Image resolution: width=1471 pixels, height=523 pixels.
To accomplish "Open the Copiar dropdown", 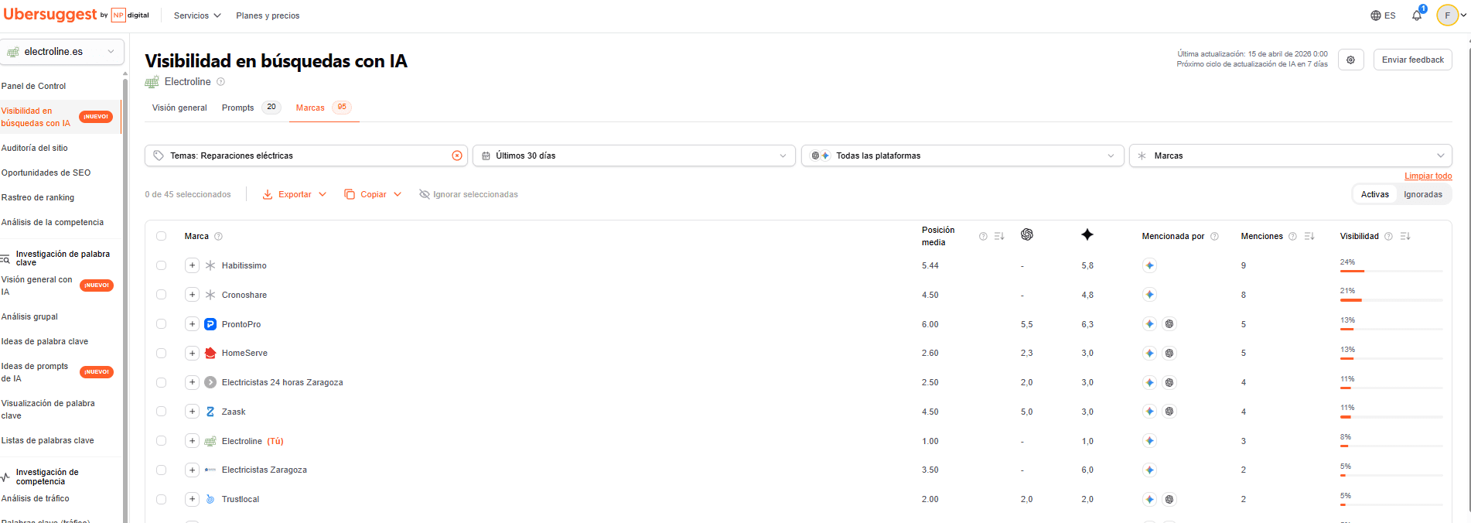I will (373, 194).
